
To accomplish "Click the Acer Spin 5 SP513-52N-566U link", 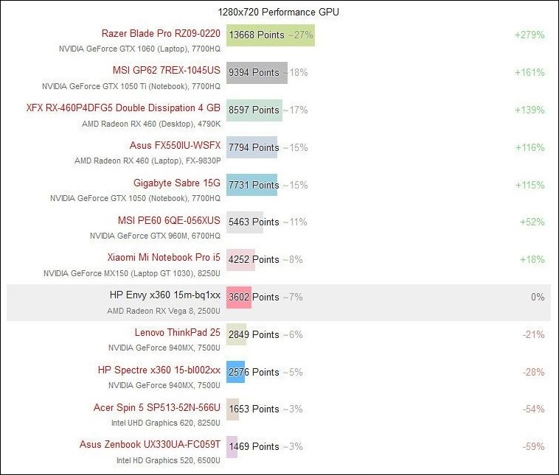I will (x=156, y=408).
